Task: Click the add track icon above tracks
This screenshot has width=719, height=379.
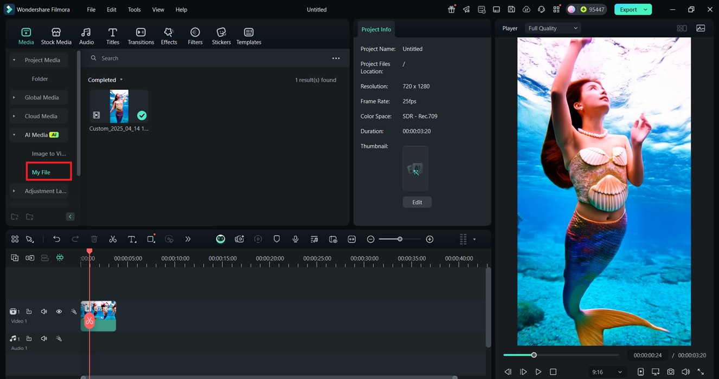Action: click(x=15, y=258)
